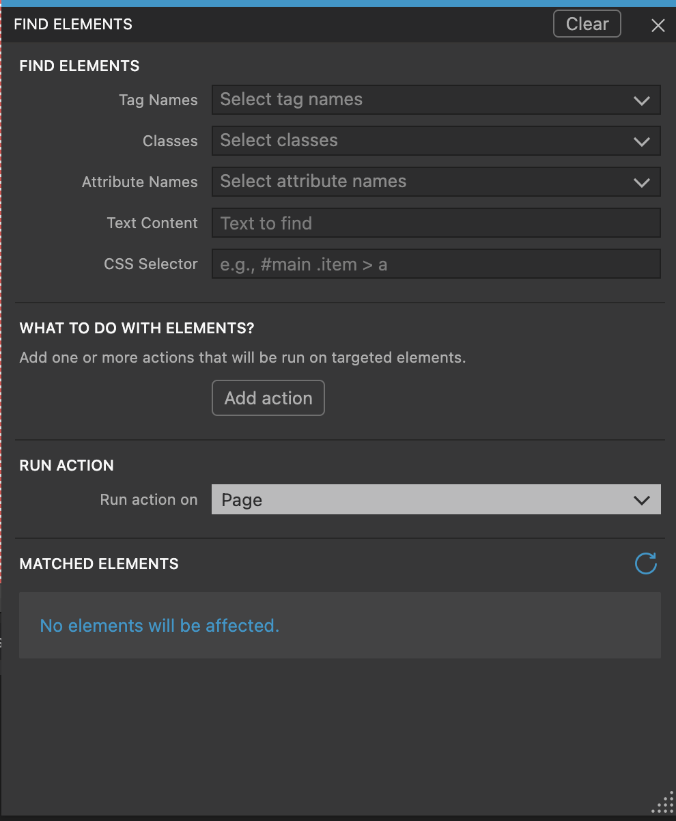Click the Tag Names label

pyautogui.click(x=158, y=100)
